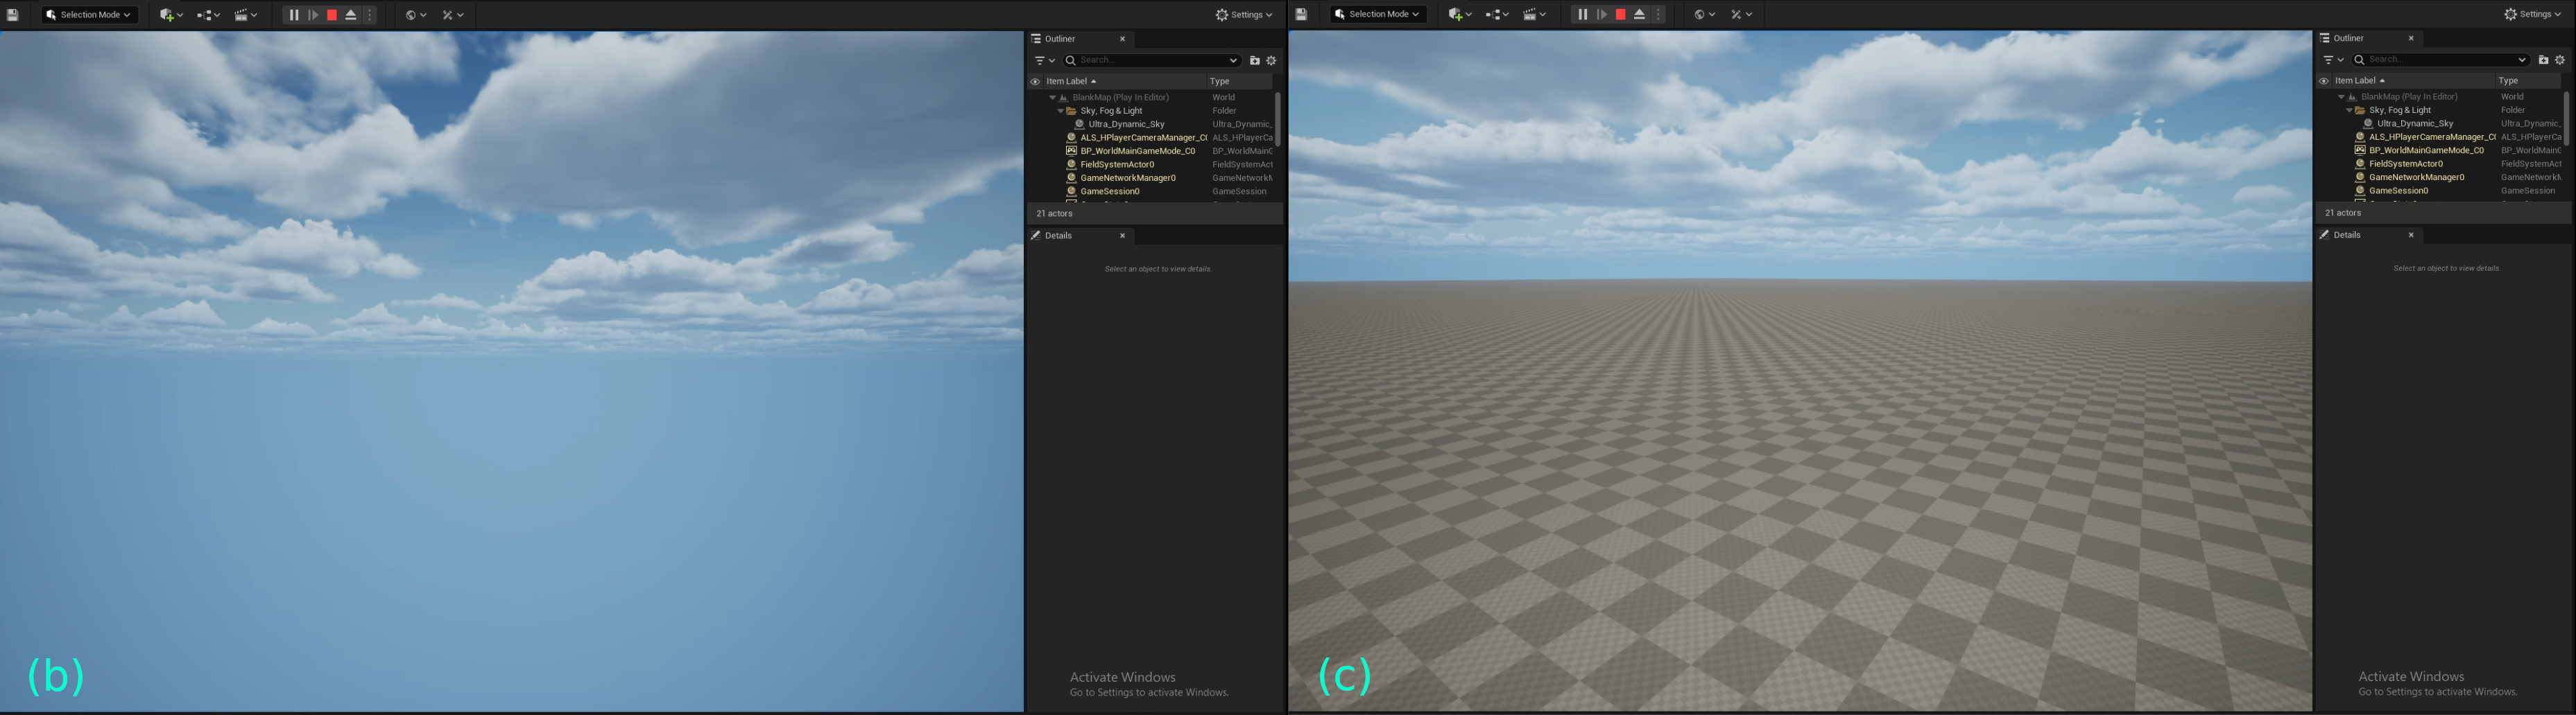Click frame-skip button in left editor toolbar
This screenshot has width=2576, height=715.
pos(313,15)
